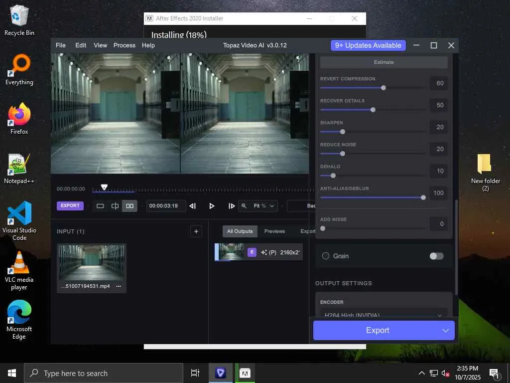
Task: Expand the Export button dropdown arrow
Action: (446, 330)
